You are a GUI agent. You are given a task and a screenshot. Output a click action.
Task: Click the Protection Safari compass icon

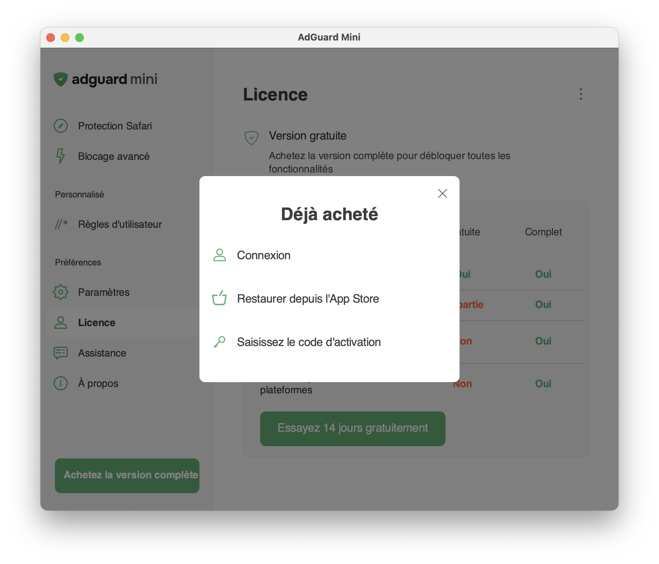(61, 126)
